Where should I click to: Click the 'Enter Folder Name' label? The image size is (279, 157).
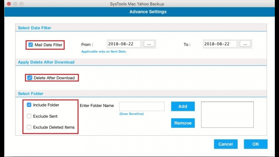tap(97, 106)
